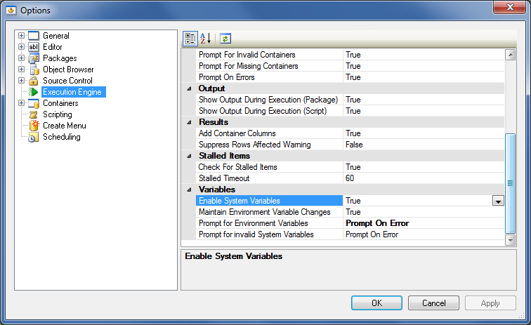Open Enable System Variables value dropdown
The width and height of the screenshot is (531, 325).
498,201
